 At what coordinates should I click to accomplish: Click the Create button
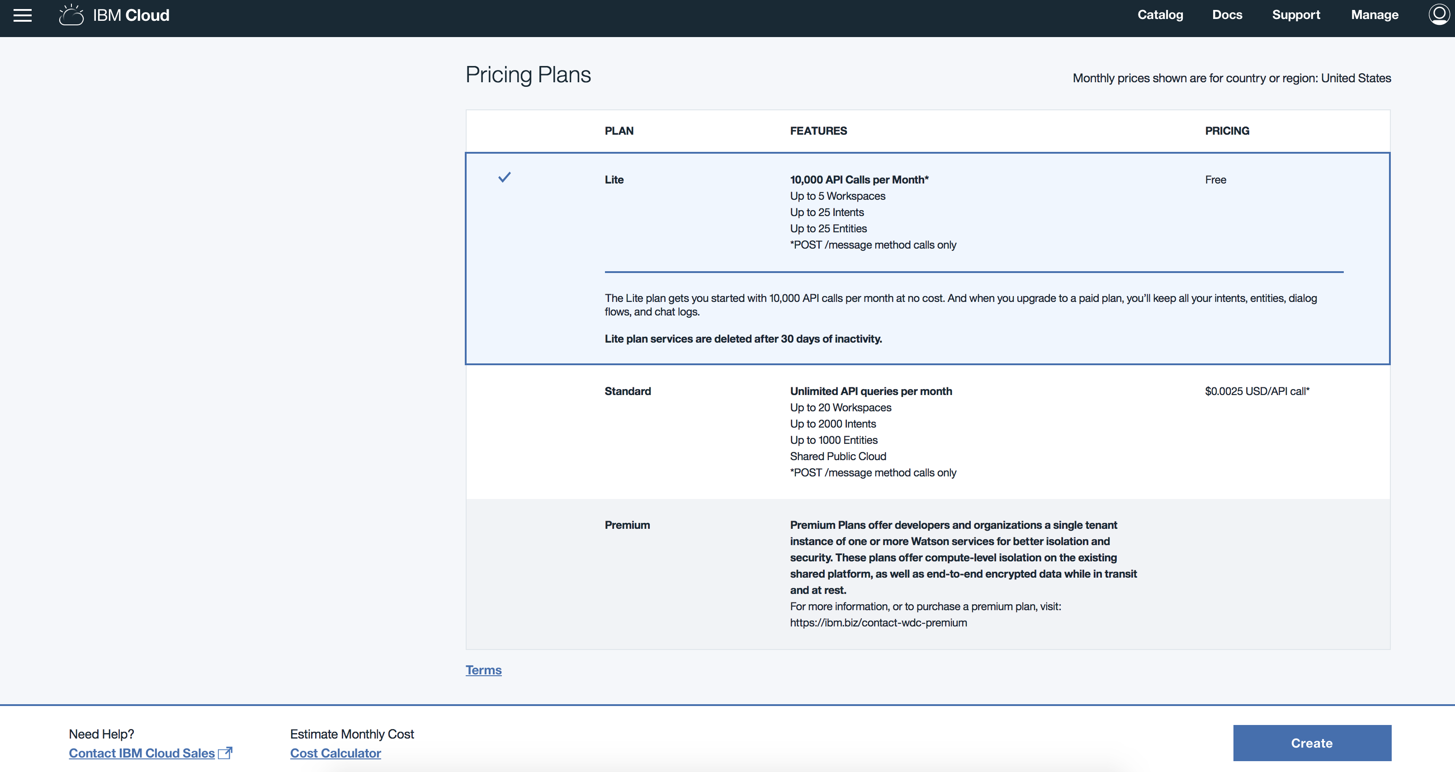click(1312, 743)
